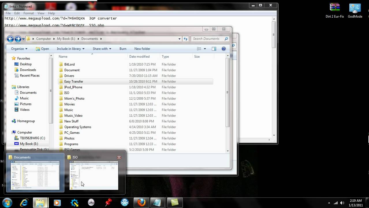Image resolution: width=369 pixels, height=208 pixels.
Task: Click the volume speaker tray icon
Action: tap(342, 203)
